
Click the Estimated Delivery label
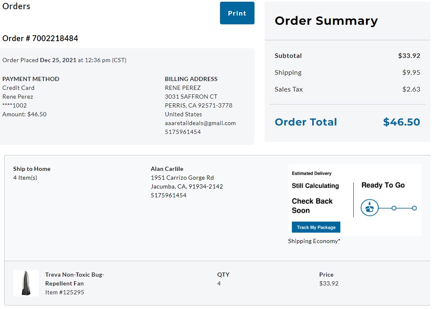(x=312, y=173)
